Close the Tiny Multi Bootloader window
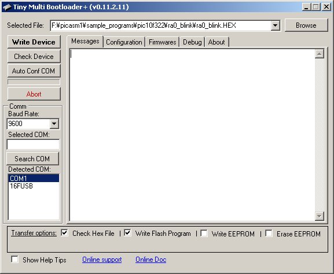 click(x=326, y=7)
